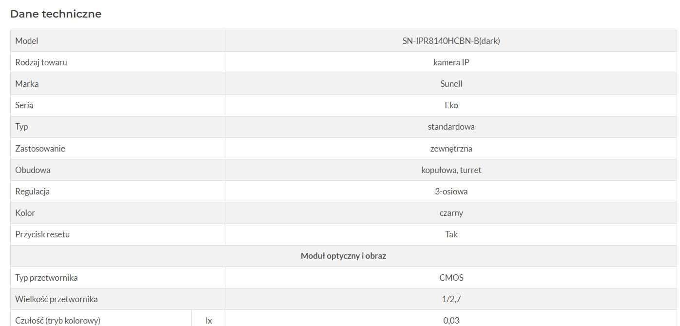Click the 'lx' unit cell

[209, 320]
